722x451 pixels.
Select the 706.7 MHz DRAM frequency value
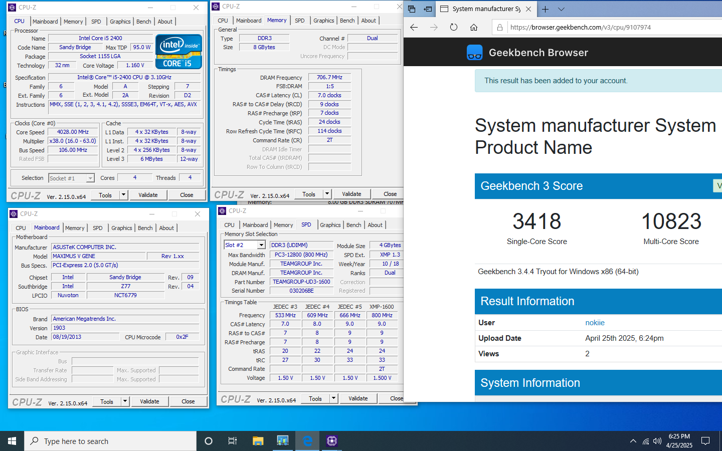pos(329,77)
